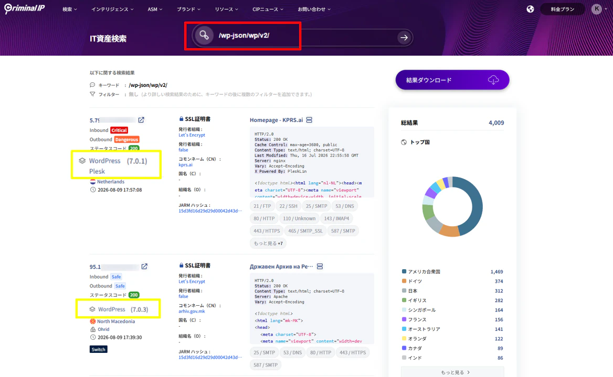The width and height of the screenshot is (613, 377).
Task: Click the Switch tag
Action: 99,349
